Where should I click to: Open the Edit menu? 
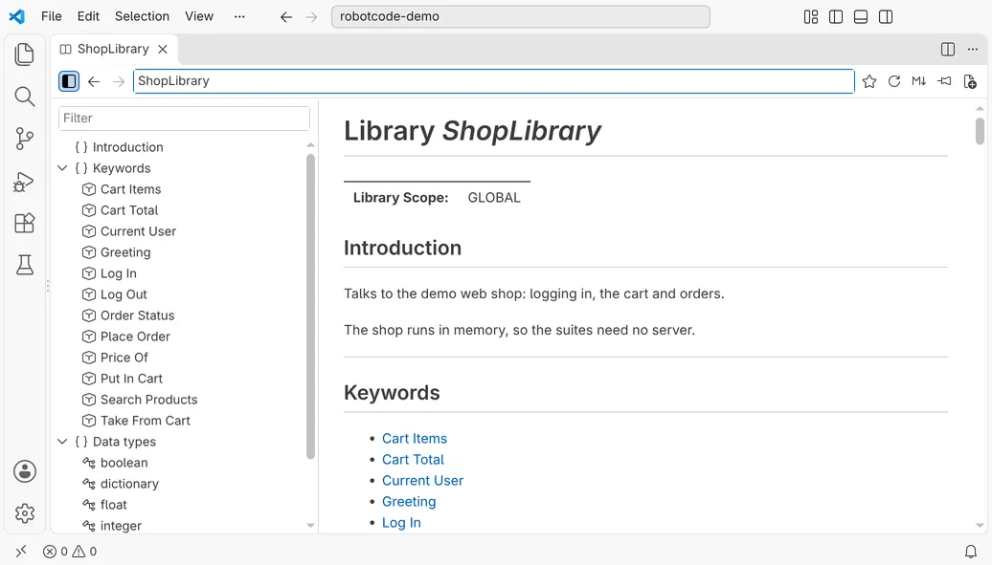(88, 16)
